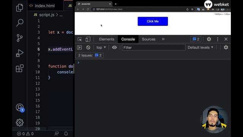Click the address bar URL
This screenshot has width=243, height=137.
point(109,9)
